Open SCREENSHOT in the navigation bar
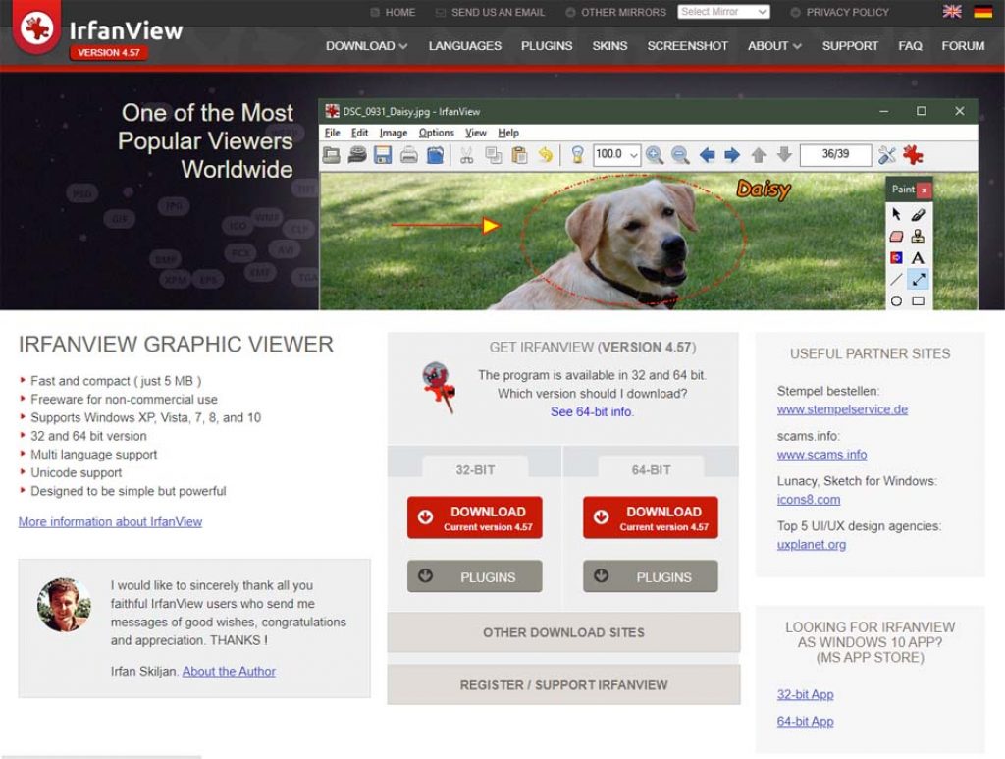This screenshot has height=759, width=1005. 687,46
